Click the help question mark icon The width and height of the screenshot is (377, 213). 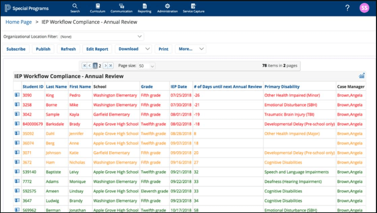click(347, 8)
